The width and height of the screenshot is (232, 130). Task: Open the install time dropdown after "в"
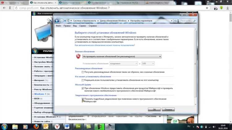148,64
